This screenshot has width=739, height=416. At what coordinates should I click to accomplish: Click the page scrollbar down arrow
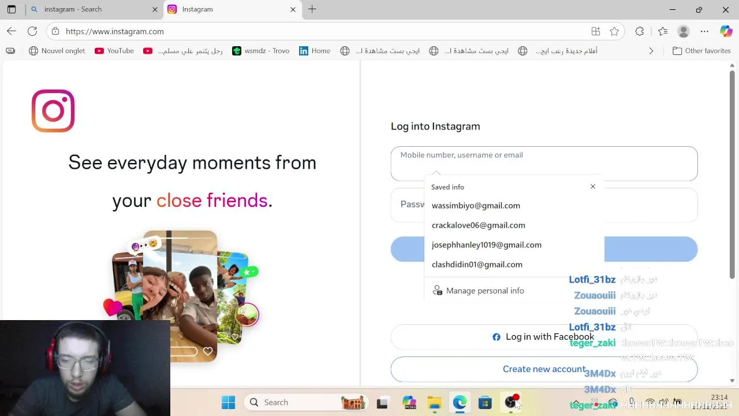point(732,381)
